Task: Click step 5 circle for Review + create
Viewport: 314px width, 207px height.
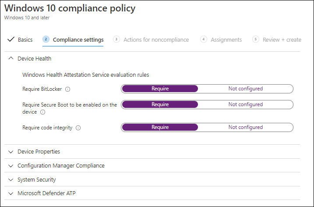Action: pos(255,39)
